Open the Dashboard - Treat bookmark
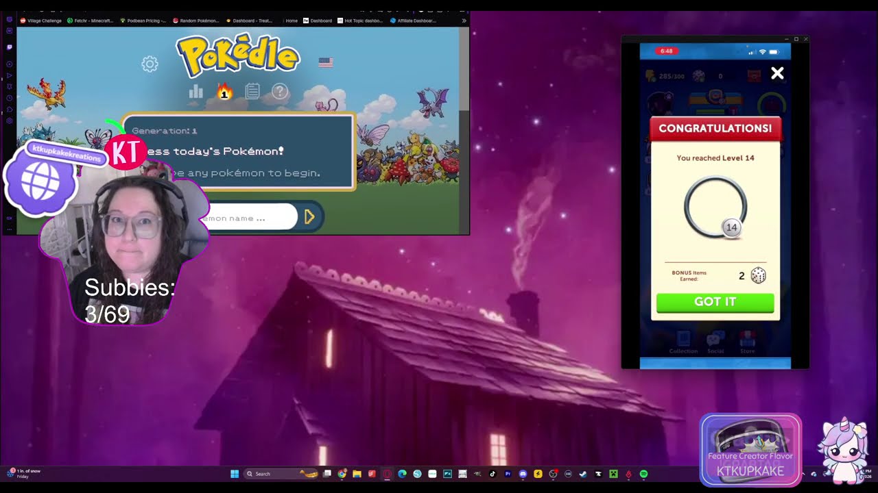878x493 pixels. pos(249,21)
